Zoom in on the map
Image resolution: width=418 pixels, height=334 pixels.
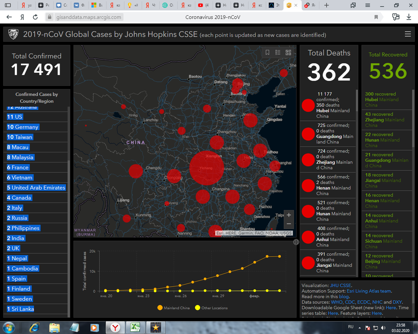pyautogui.click(x=288, y=215)
